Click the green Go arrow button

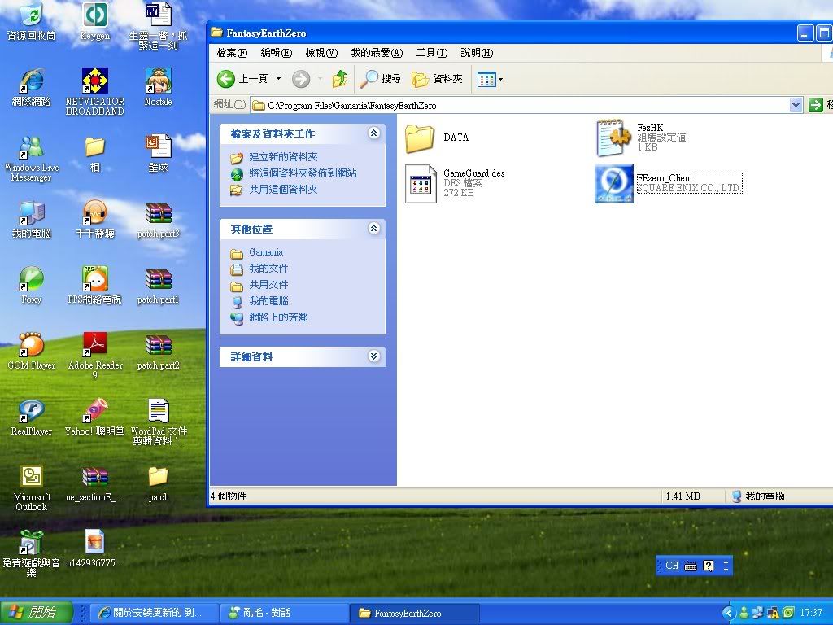[815, 105]
